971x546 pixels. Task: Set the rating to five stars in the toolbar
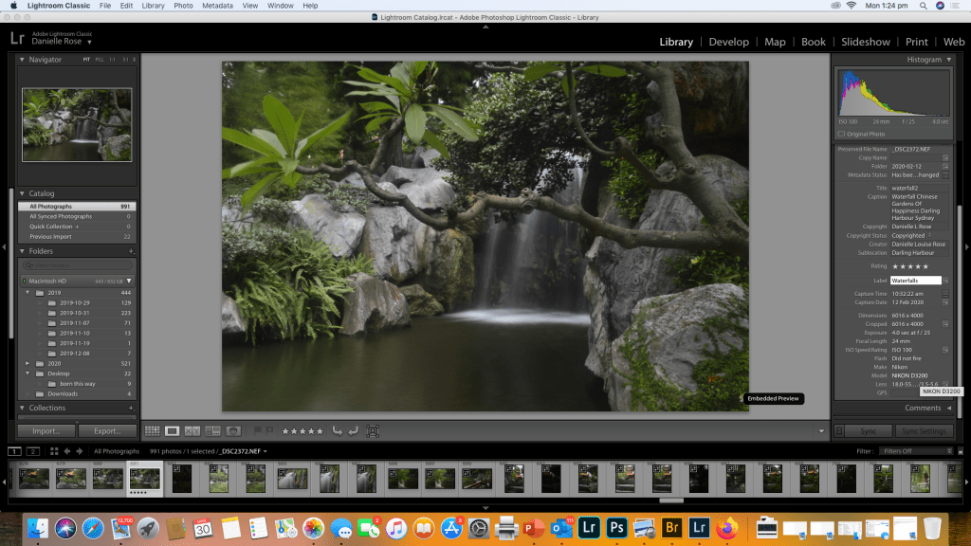pyautogui.click(x=320, y=431)
